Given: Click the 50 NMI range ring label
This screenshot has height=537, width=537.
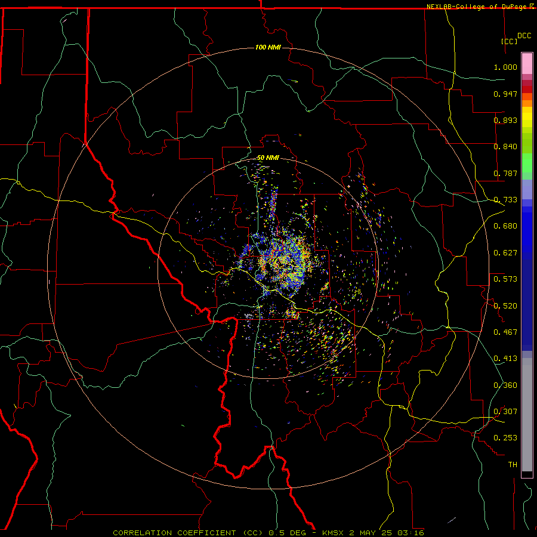Looking at the screenshot, I should pos(268,158).
